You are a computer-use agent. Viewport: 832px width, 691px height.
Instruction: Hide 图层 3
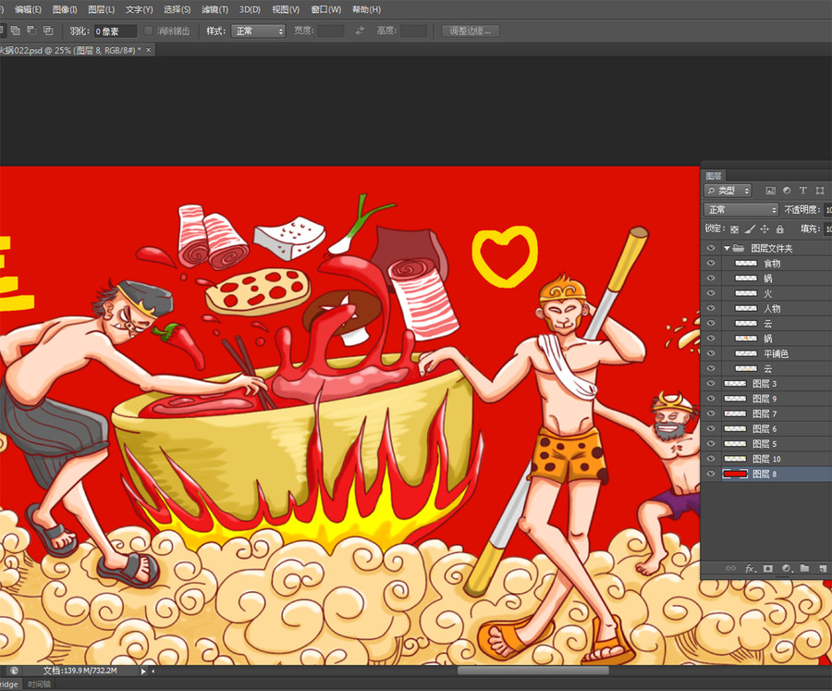pos(711,384)
